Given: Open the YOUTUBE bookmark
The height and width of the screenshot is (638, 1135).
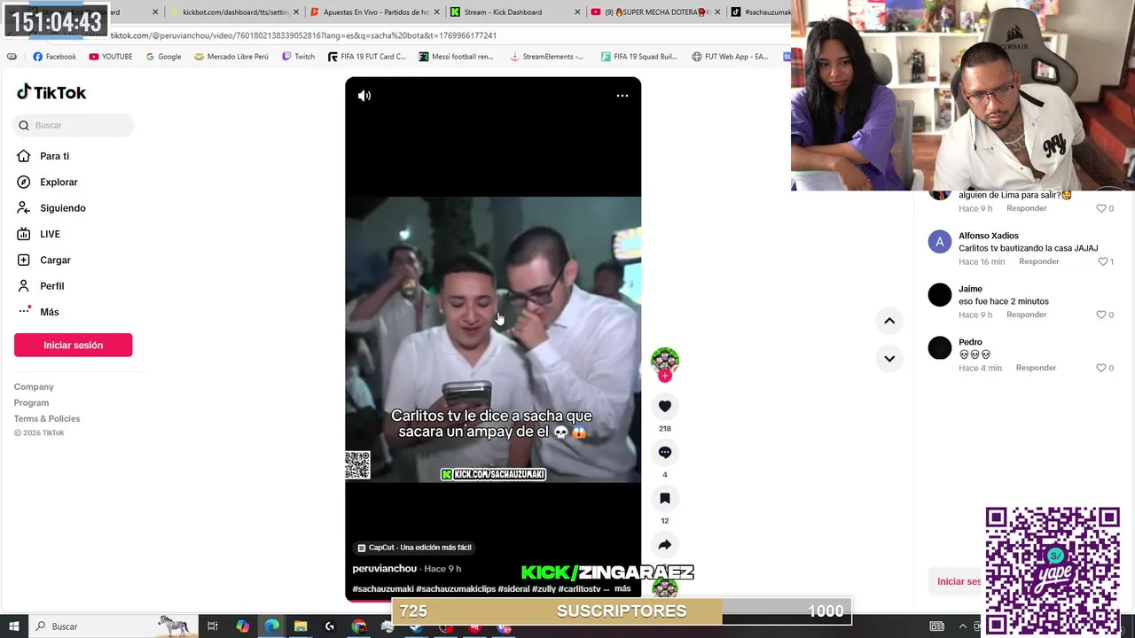Looking at the screenshot, I should 111,57.
